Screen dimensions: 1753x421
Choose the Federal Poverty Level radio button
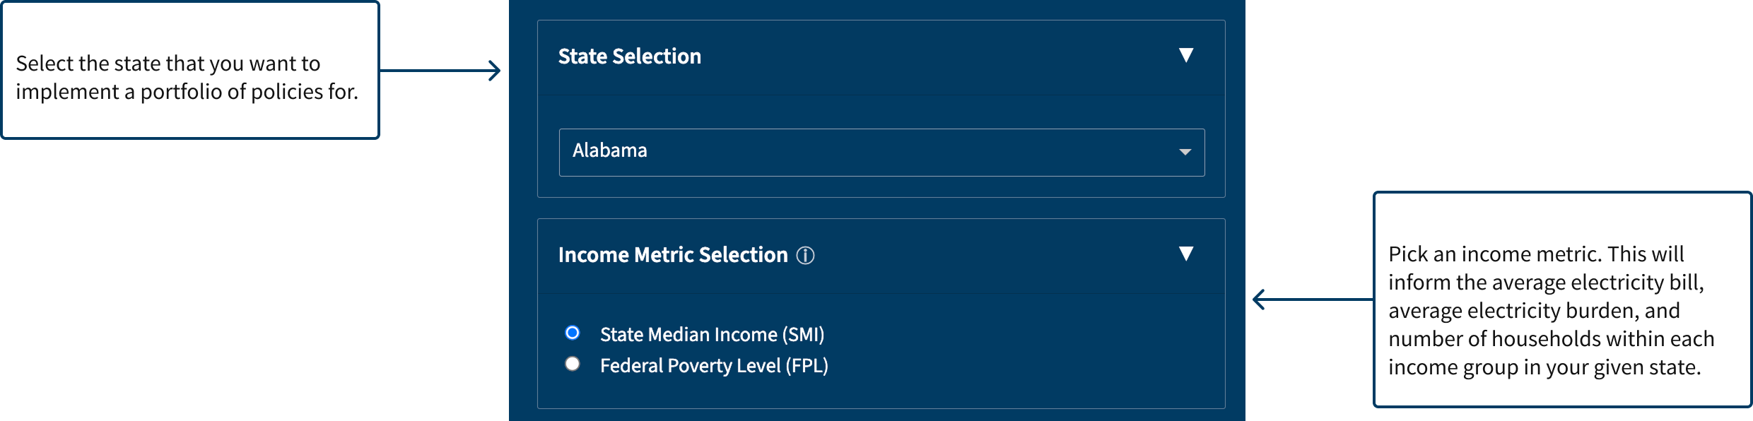tap(573, 364)
